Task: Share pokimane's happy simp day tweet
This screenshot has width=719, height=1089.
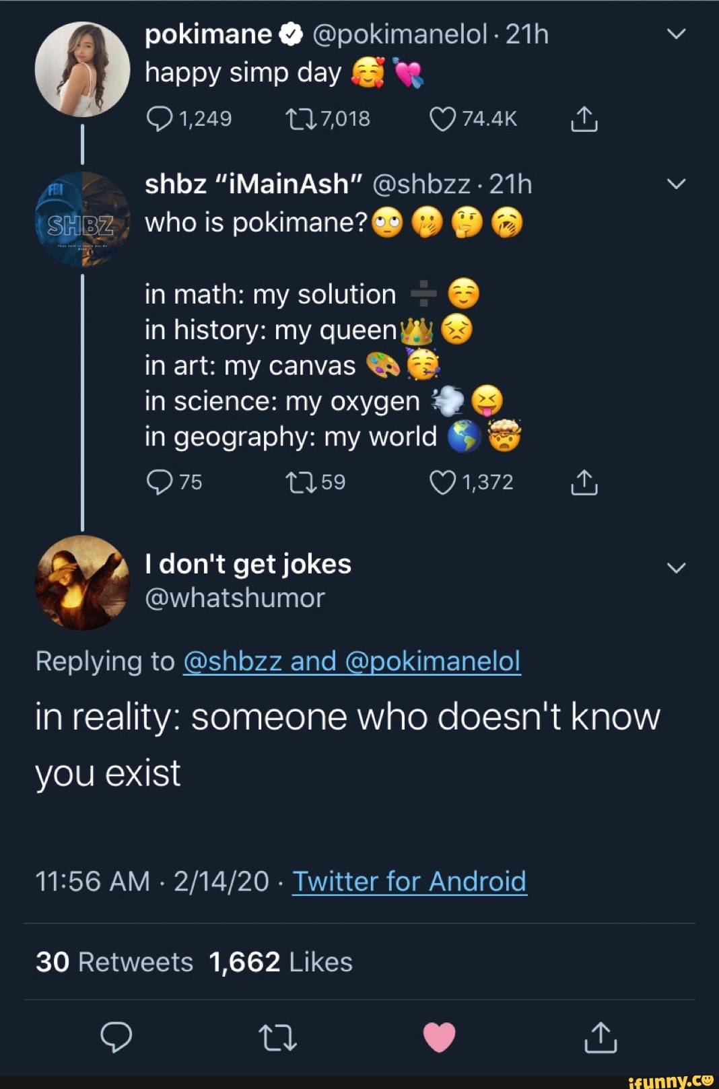Action: [584, 119]
